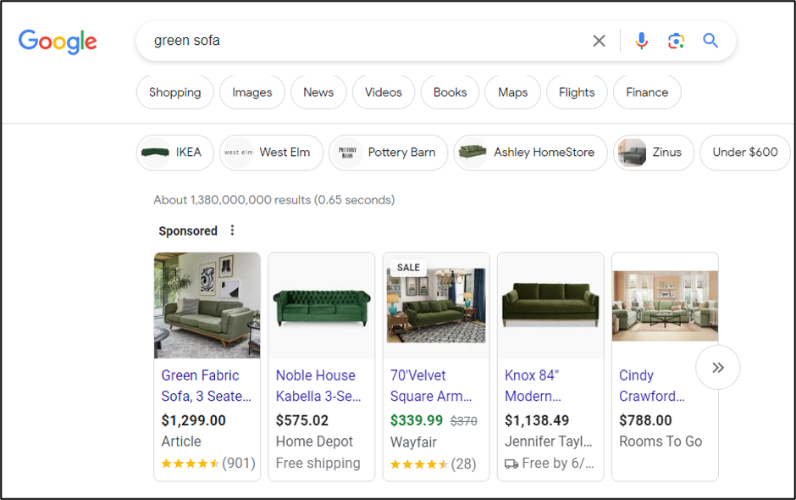Clear the search box with the X icon
Screen dimensions: 796x500
(599, 41)
